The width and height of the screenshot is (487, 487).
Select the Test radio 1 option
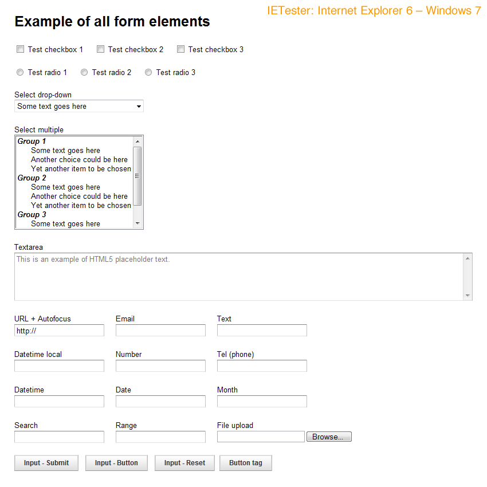[x=20, y=72]
